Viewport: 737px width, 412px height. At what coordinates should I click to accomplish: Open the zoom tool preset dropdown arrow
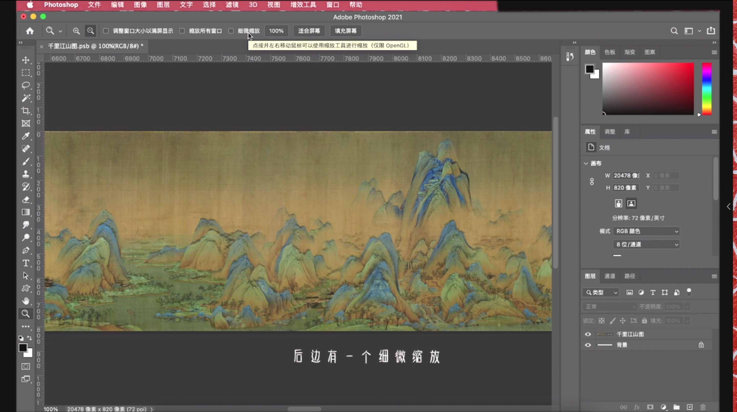pyautogui.click(x=60, y=31)
